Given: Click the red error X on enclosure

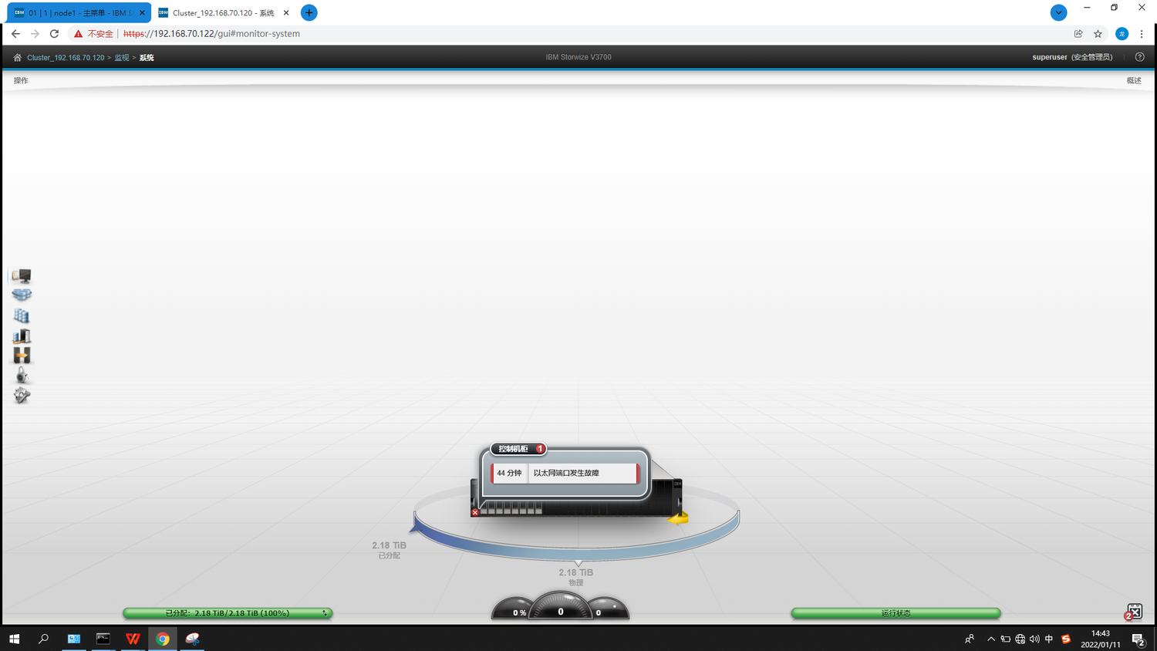Looking at the screenshot, I should pyautogui.click(x=475, y=512).
